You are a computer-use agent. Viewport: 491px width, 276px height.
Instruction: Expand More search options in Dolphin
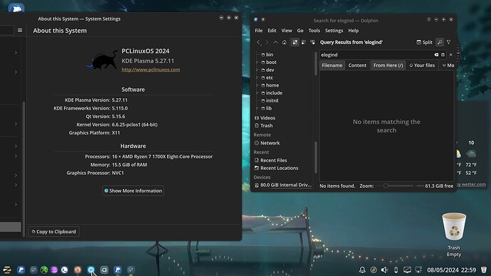[x=448, y=65]
